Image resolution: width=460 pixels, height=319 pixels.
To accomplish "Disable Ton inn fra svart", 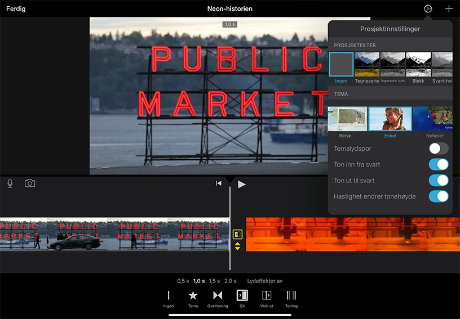I will click(439, 164).
